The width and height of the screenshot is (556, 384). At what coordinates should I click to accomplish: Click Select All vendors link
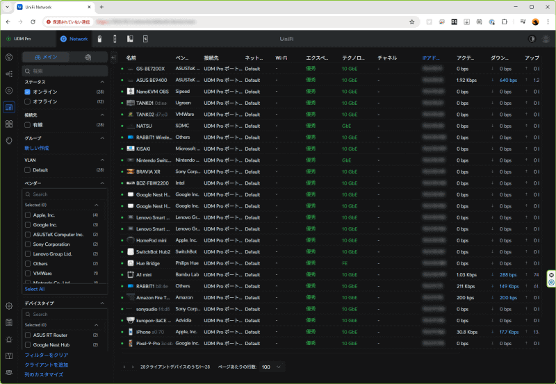pyautogui.click(x=34, y=289)
